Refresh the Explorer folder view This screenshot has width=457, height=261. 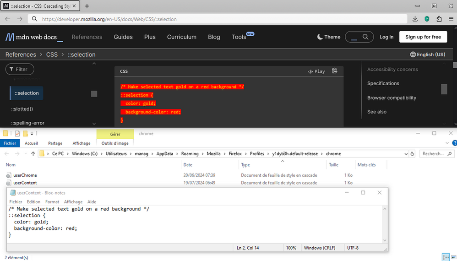(412, 154)
